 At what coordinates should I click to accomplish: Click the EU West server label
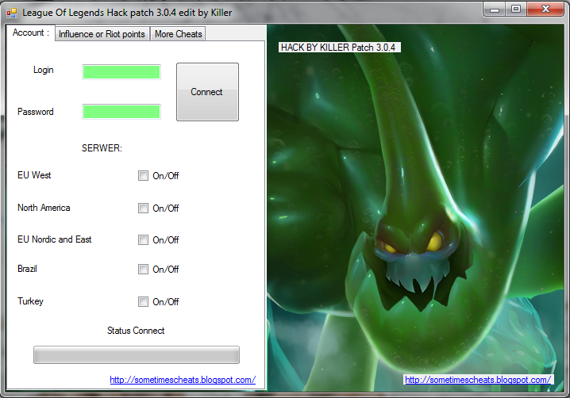point(34,175)
